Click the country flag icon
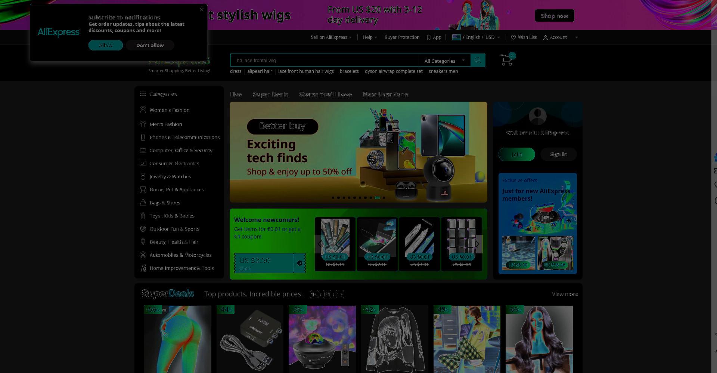 (456, 37)
